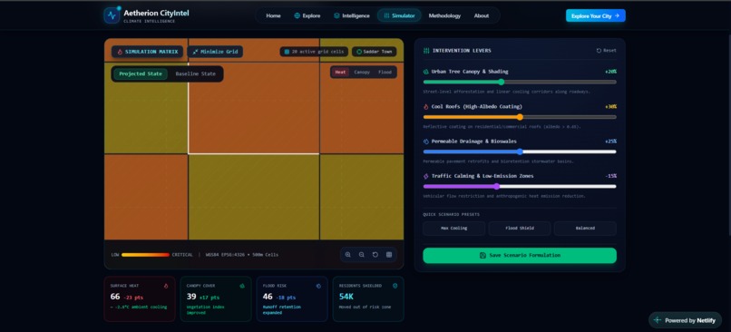The width and height of the screenshot is (731, 332).
Task: Reset the grid view with rotate icon
Action: (375, 255)
